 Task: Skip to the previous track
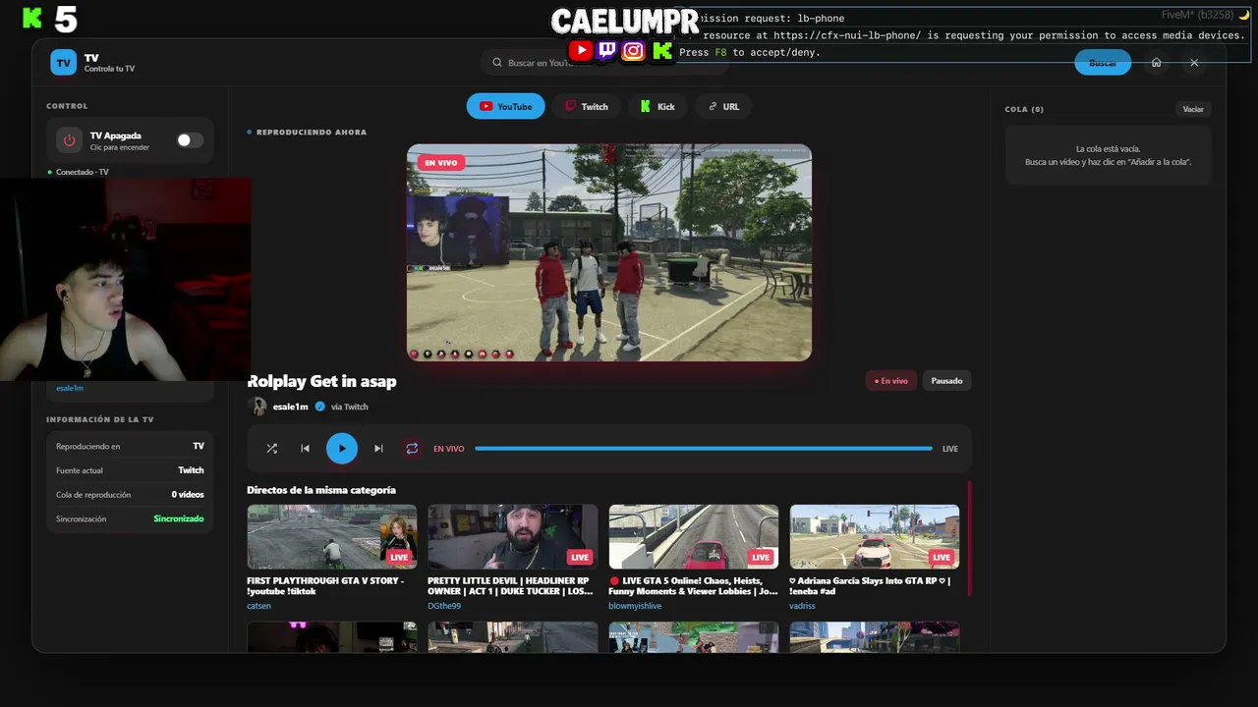click(305, 449)
